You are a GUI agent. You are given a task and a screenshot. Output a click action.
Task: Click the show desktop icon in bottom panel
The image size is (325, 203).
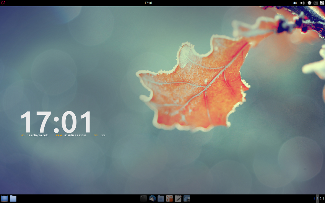pyautogui.click(x=5, y=198)
